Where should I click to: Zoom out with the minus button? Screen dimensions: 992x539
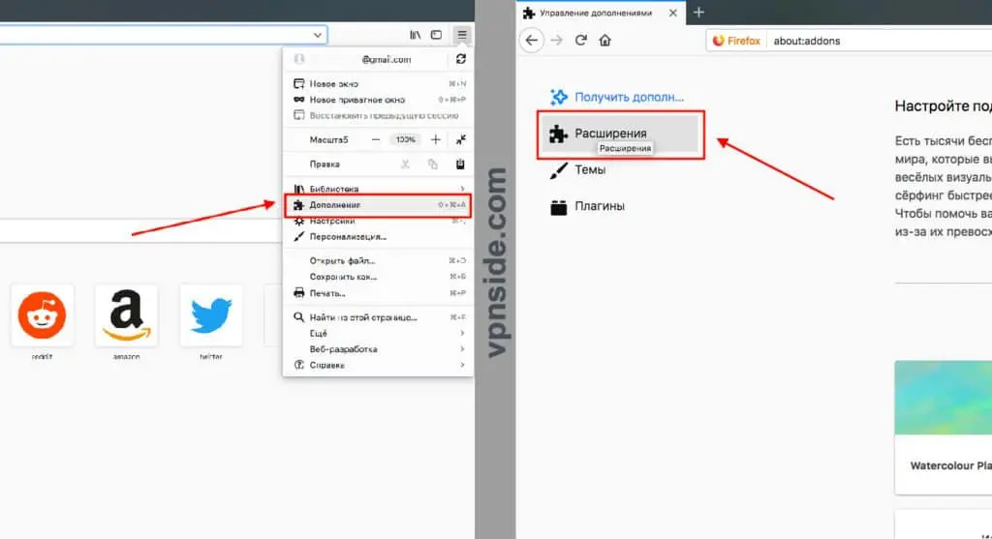(x=376, y=139)
